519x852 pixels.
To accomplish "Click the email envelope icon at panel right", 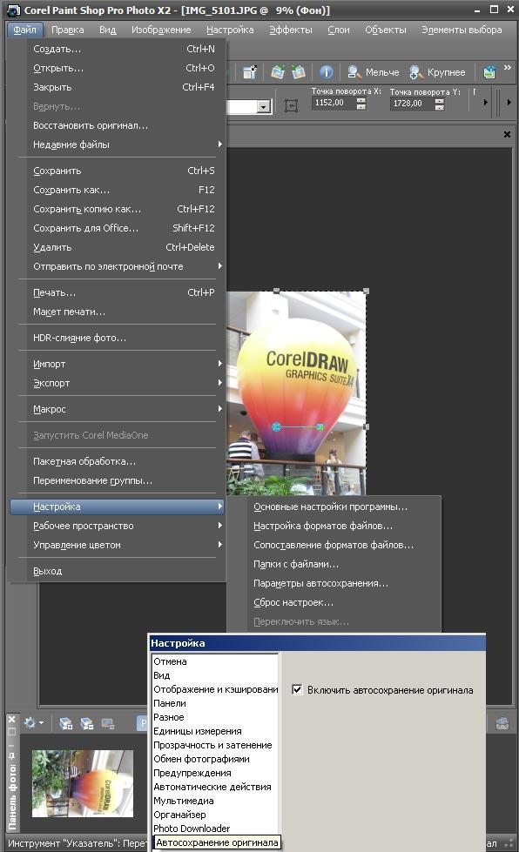I will (x=502, y=723).
